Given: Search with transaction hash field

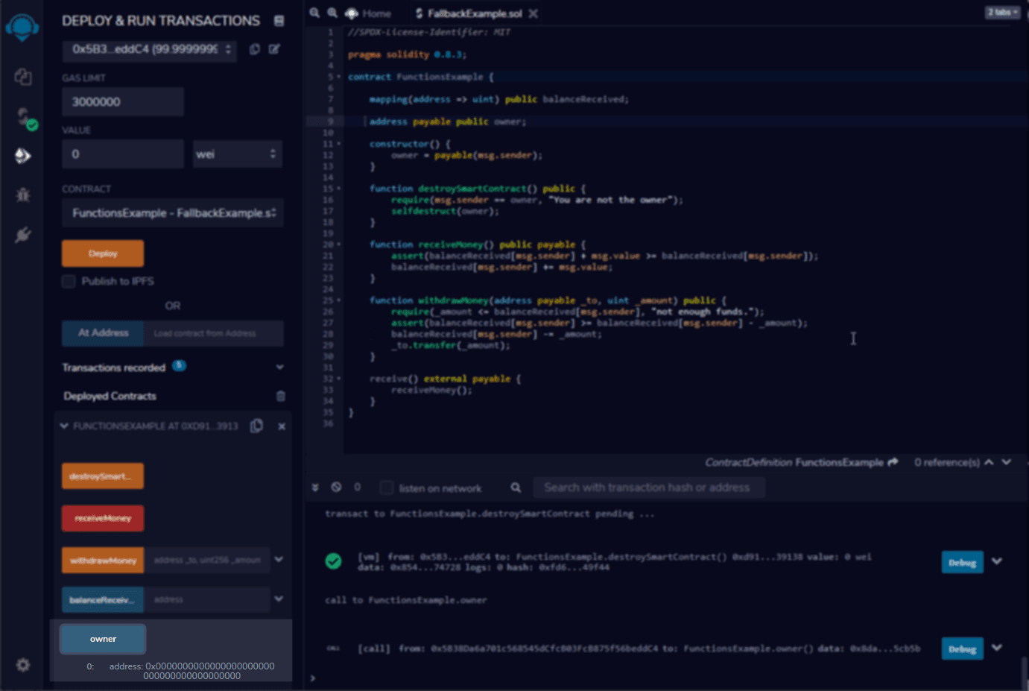Looking at the screenshot, I should point(648,488).
